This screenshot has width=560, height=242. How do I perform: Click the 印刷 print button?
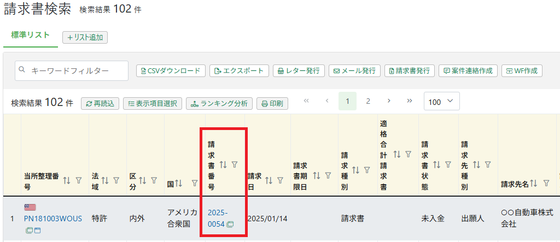click(x=272, y=103)
